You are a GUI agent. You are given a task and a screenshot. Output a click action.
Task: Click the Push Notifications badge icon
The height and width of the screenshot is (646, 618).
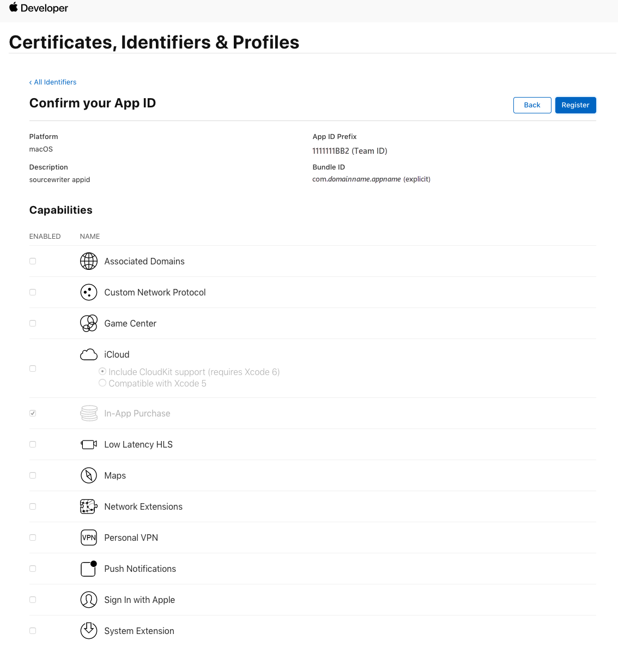click(88, 569)
